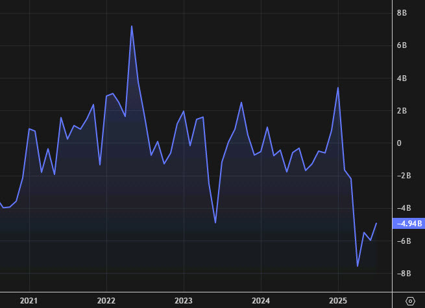Open the chart settings hexagon icon
Viewport: 425px width, 308px height.
pos(410,301)
